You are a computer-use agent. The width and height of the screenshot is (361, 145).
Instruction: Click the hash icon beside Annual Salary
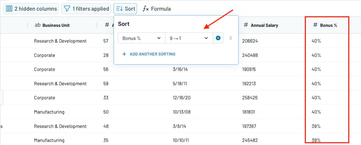[246, 25]
